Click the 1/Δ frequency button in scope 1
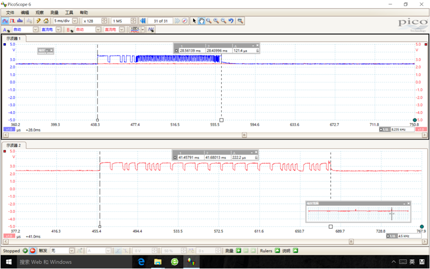This screenshot has width=430, height=269. 385,129
